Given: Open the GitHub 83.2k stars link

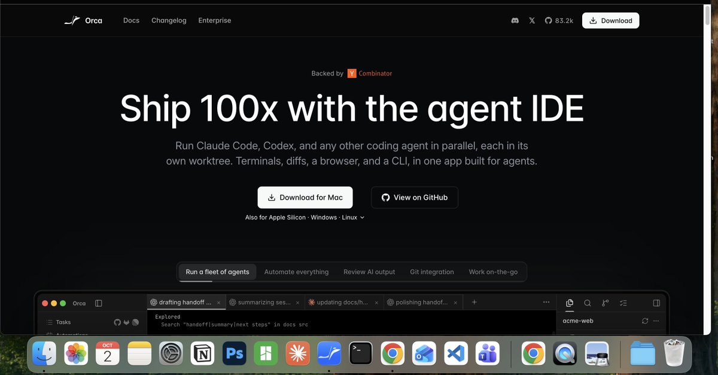Looking at the screenshot, I should [559, 20].
